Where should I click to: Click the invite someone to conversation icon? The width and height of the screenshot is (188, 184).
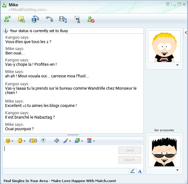(8, 19)
